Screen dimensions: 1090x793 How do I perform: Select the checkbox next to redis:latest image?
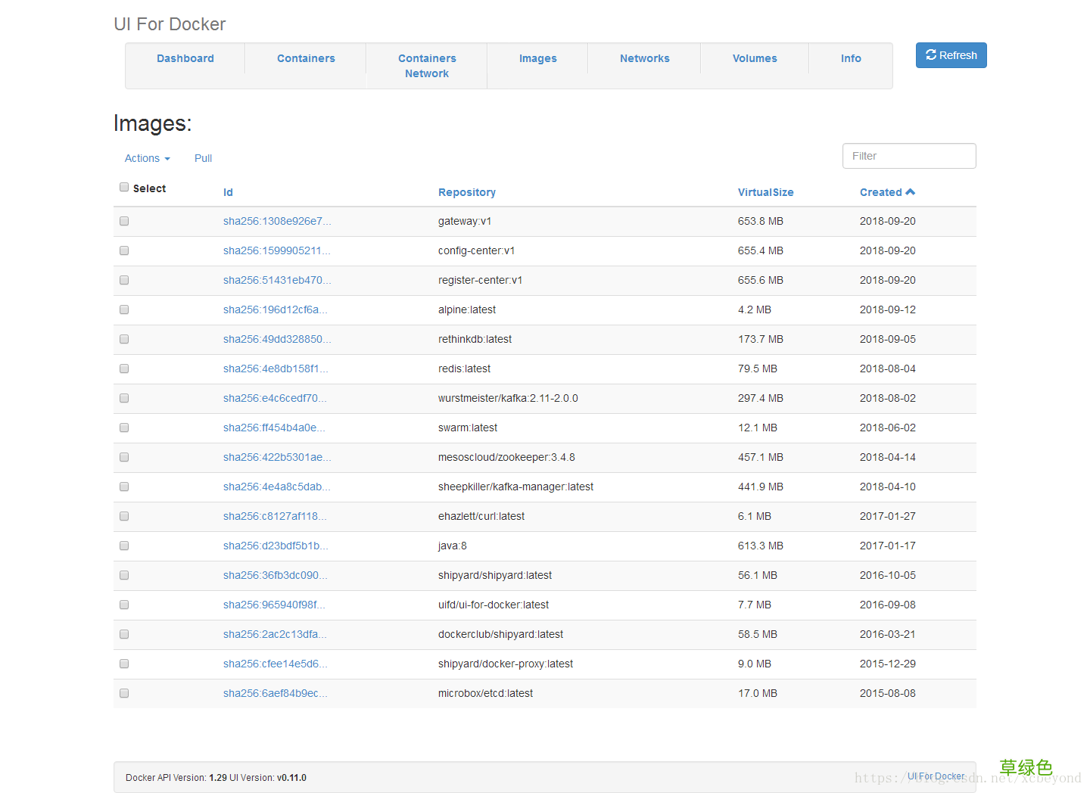124,369
